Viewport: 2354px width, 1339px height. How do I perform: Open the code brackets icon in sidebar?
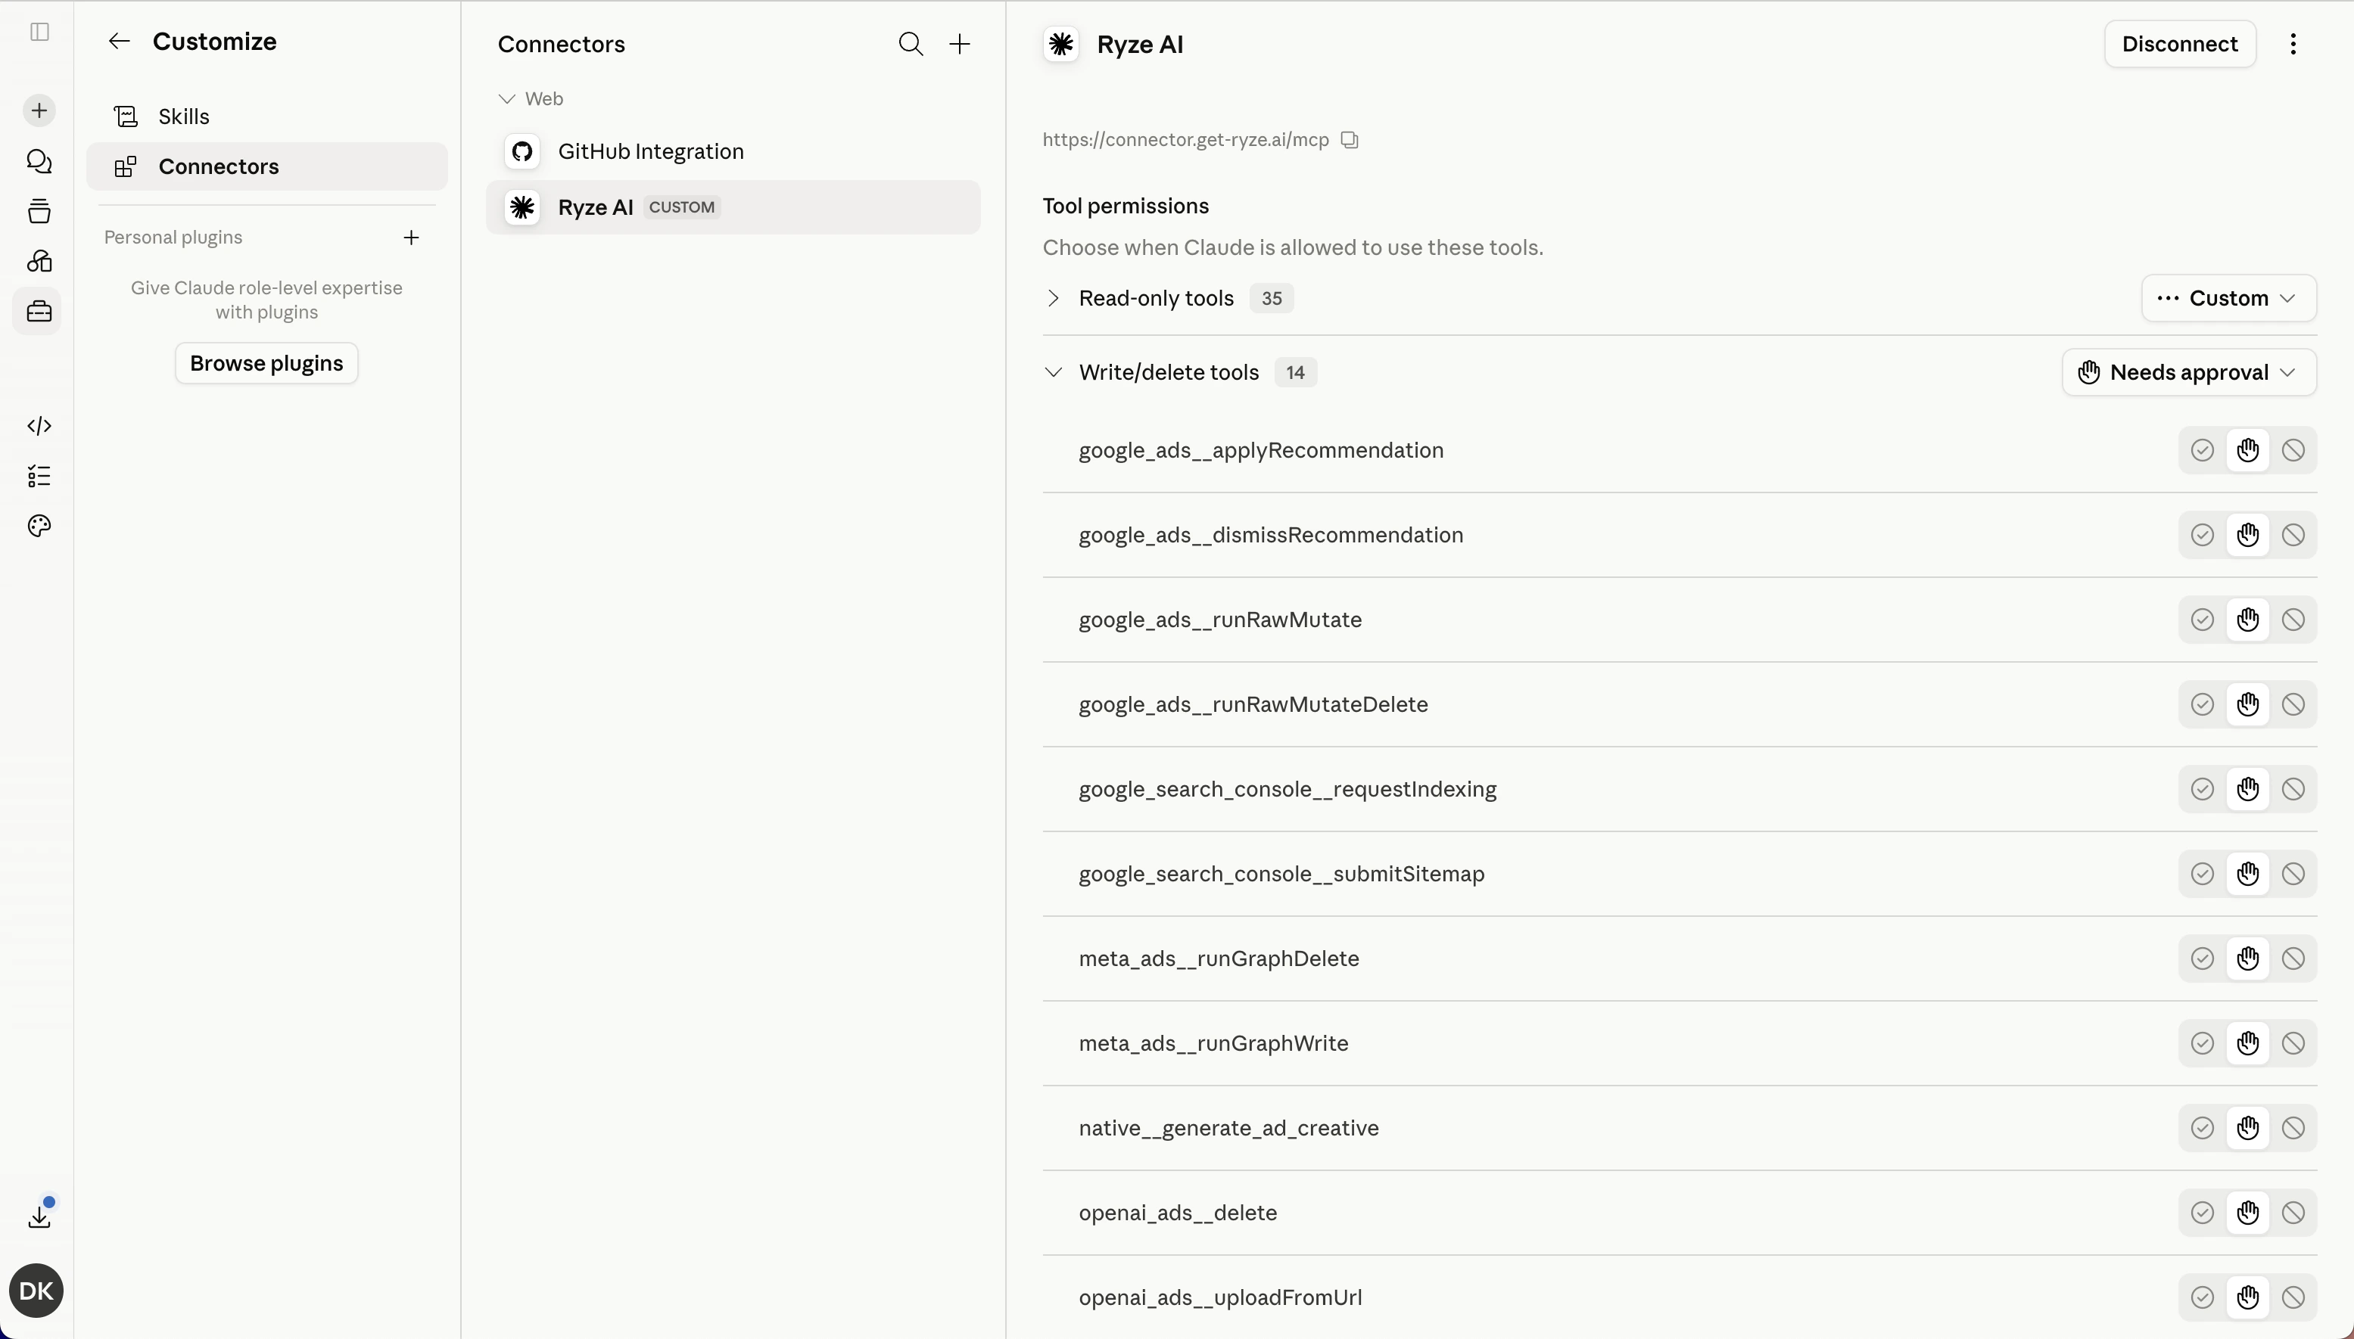click(39, 426)
